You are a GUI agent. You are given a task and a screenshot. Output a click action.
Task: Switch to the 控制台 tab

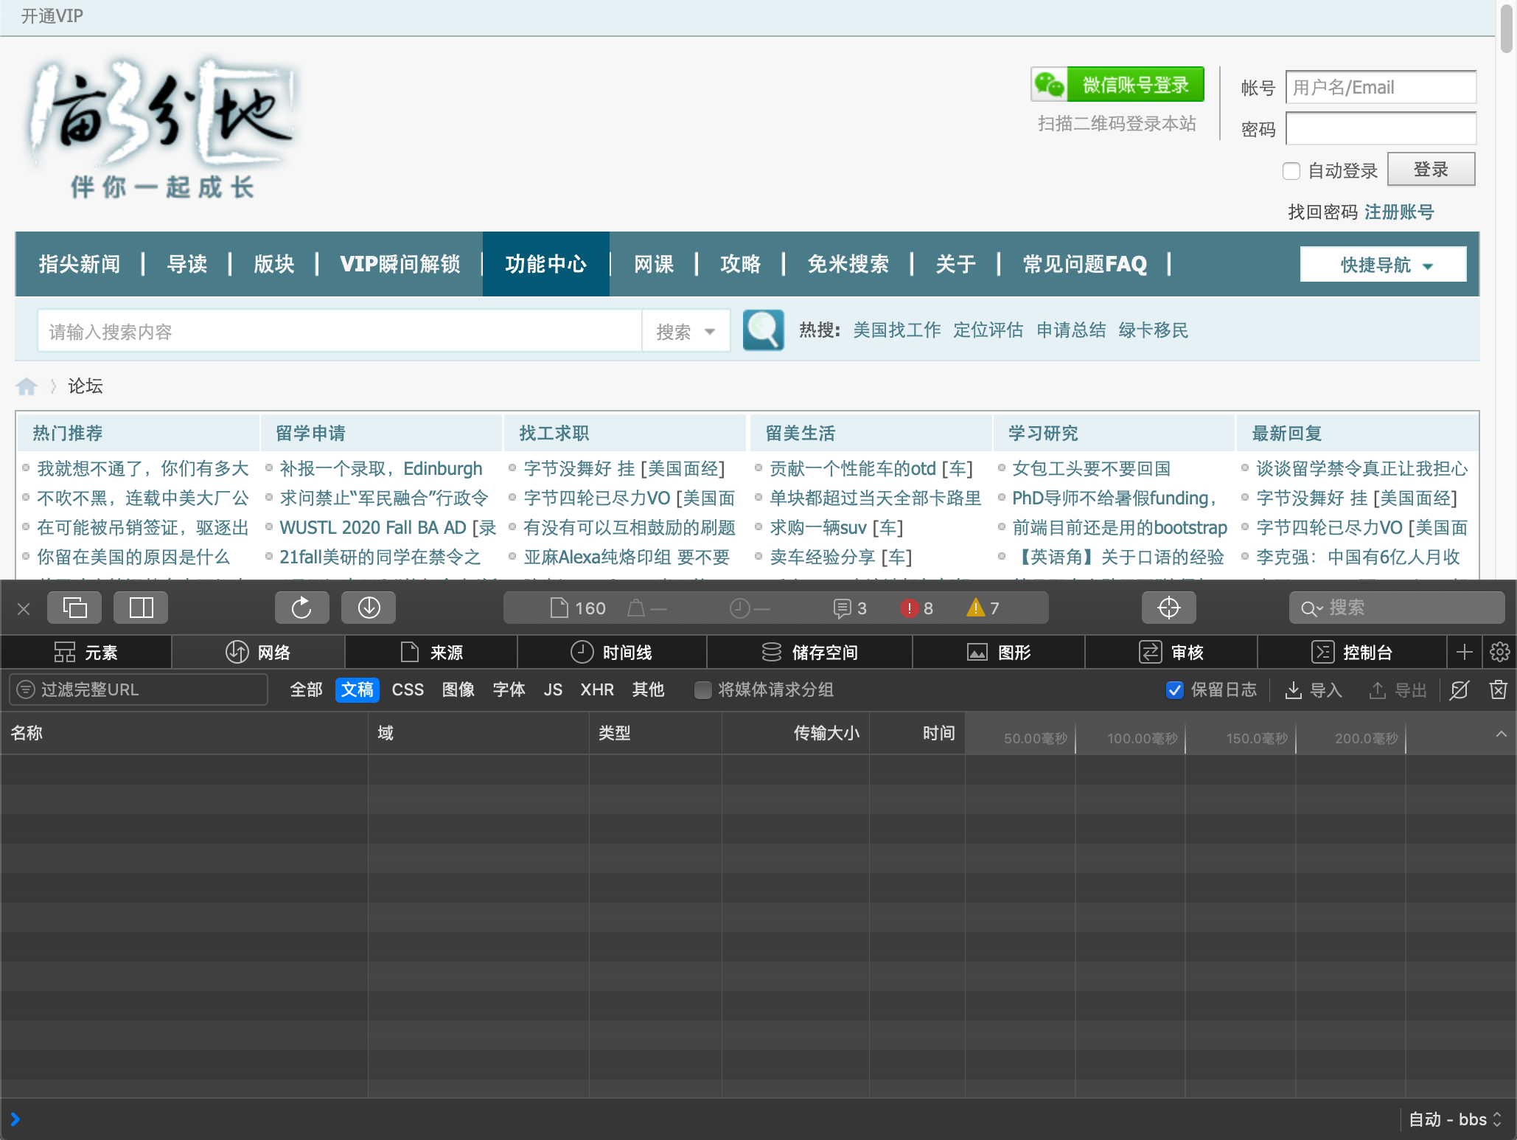tap(1353, 652)
